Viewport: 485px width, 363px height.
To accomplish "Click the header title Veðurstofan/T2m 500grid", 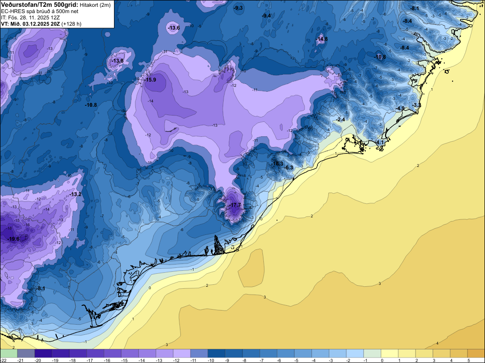I will (x=40, y=5).
